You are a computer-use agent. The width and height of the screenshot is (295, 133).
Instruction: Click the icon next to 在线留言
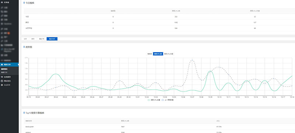[x=2, y=77]
